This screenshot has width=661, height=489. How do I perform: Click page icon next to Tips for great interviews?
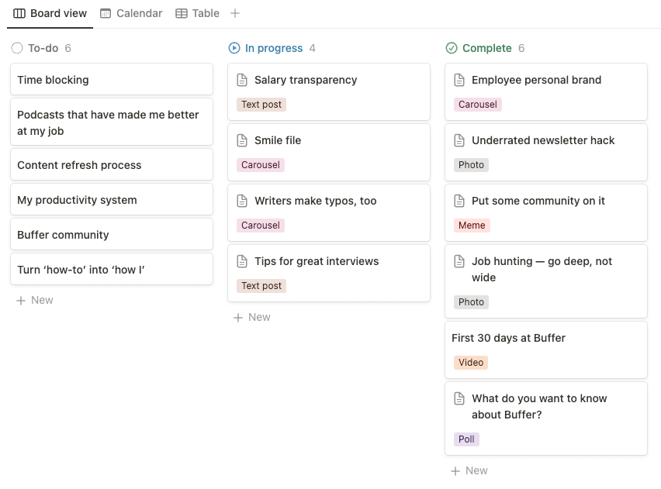tap(242, 261)
